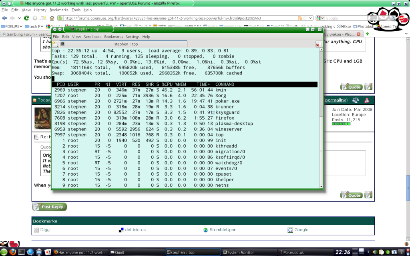410x256 pixels.
Task: Click the Post Reply button
Action: click(x=49, y=207)
